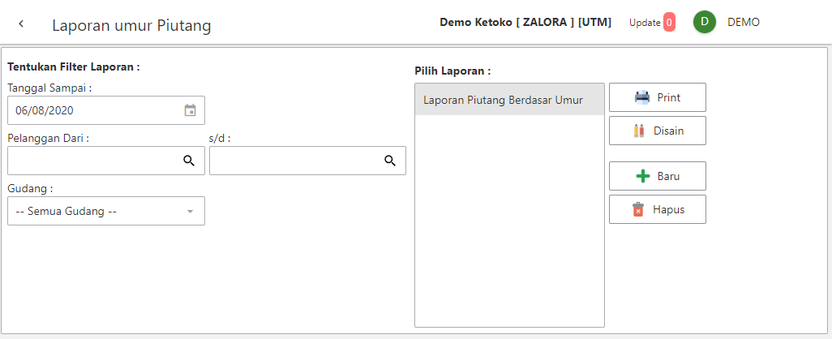The width and height of the screenshot is (832, 339).
Task: Go back using the left arrow
Action: [x=21, y=24]
